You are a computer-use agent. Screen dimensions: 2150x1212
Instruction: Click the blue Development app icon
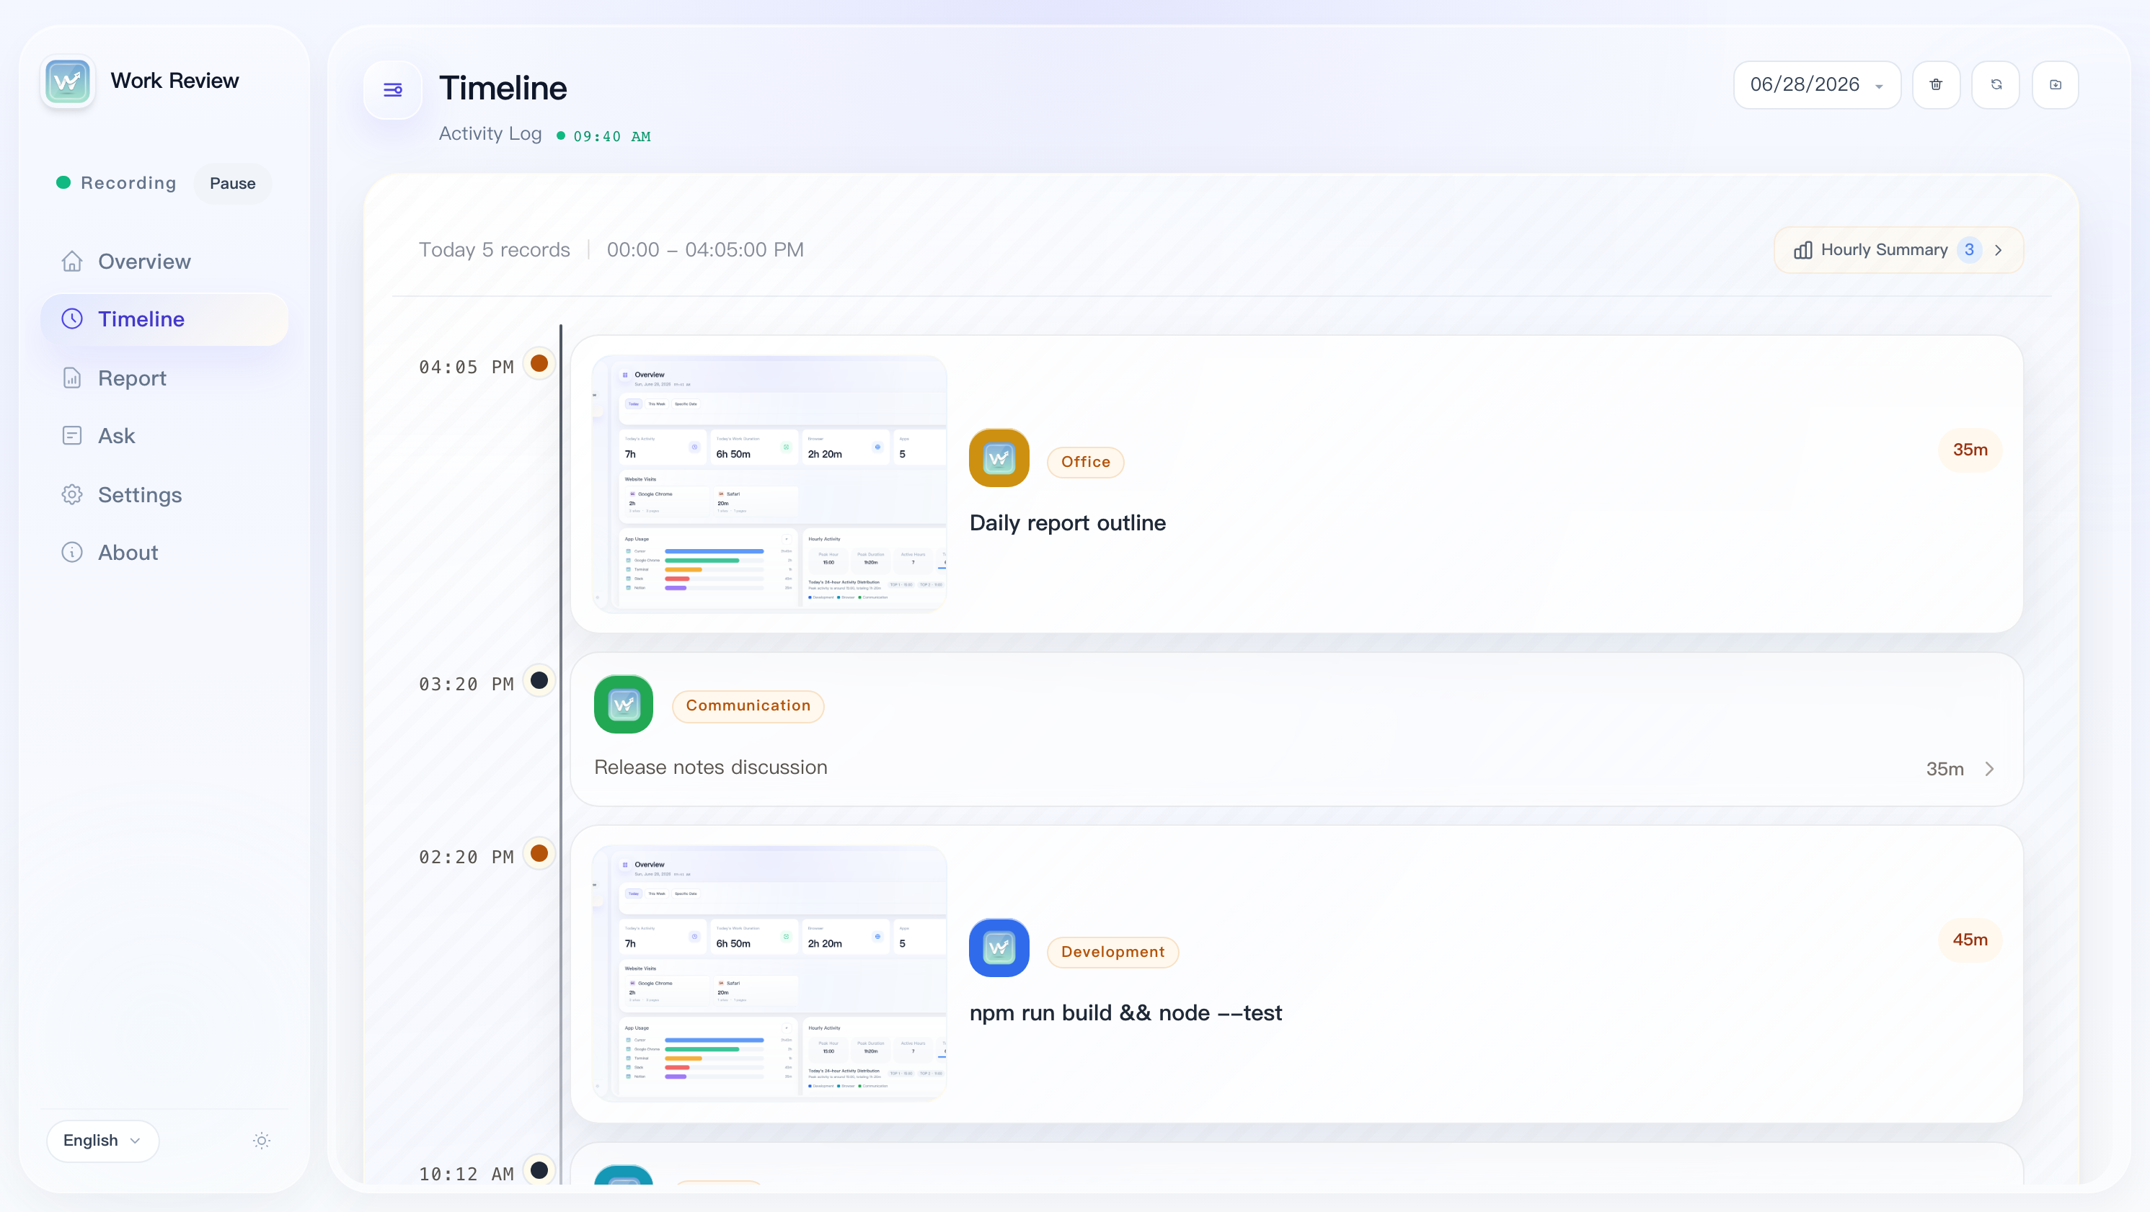click(998, 948)
